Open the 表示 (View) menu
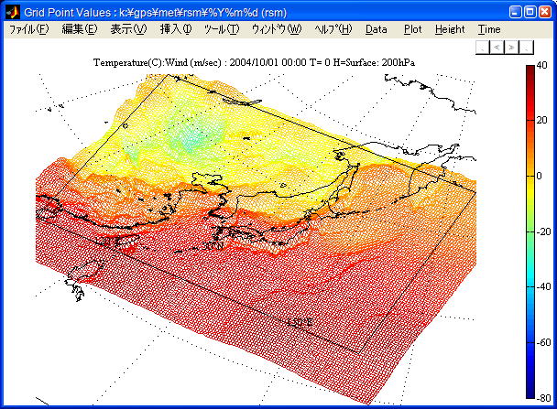 pos(127,29)
